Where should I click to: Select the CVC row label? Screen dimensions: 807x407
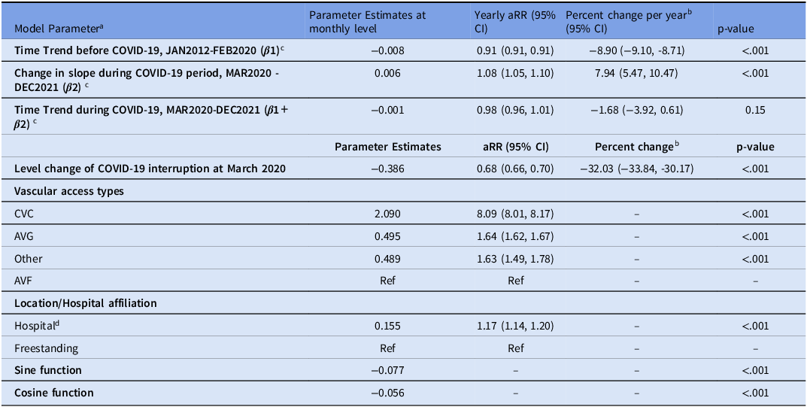click(25, 214)
